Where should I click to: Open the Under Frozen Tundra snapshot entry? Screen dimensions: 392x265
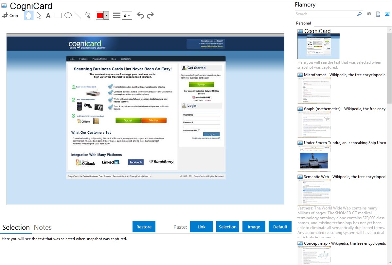click(345, 142)
